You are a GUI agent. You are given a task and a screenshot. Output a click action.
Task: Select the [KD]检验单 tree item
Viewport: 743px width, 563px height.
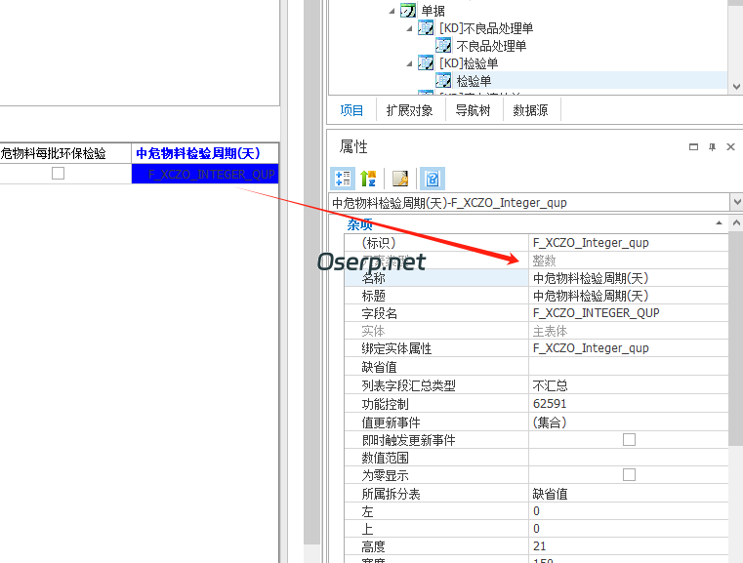tap(469, 63)
